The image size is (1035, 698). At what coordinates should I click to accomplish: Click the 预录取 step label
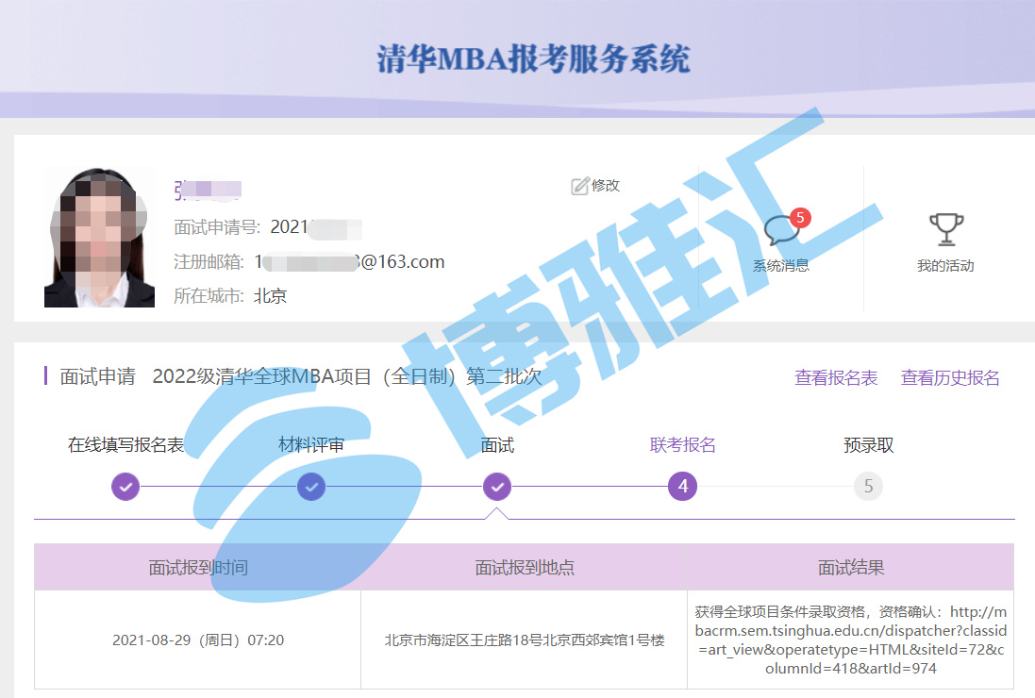[869, 445]
